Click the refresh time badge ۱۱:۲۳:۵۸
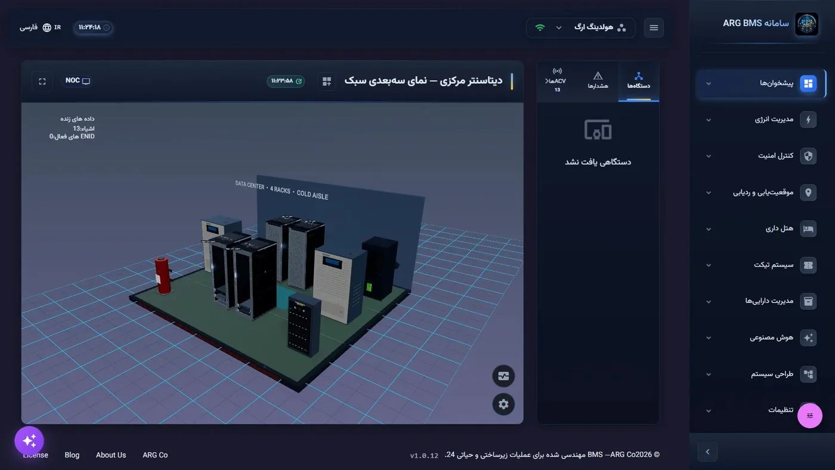Image resolution: width=835 pixels, height=470 pixels. coord(286,81)
